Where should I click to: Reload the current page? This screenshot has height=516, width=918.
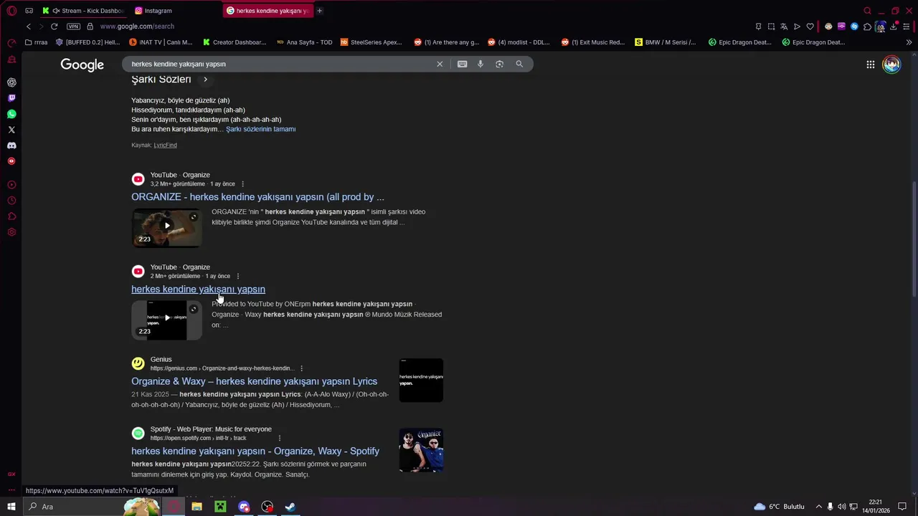pyautogui.click(x=54, y=27)
